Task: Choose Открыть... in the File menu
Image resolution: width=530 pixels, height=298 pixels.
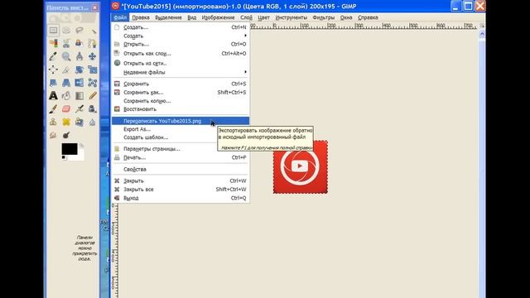Action: tap(181, 44)
